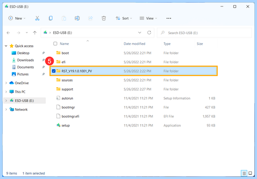Expand ESD-USB (E:) sidebar node
The width and height of the screenshot is (257, 179).
click(6, 100)
